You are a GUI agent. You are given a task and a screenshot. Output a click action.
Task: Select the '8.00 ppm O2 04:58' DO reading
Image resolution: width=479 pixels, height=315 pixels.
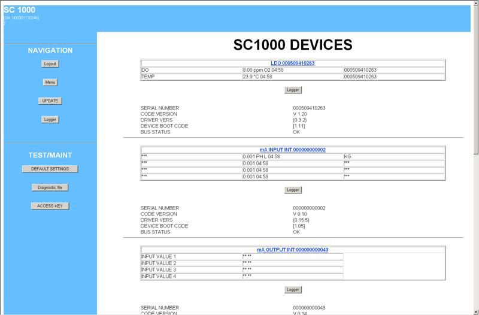click(x=263, y=70)
